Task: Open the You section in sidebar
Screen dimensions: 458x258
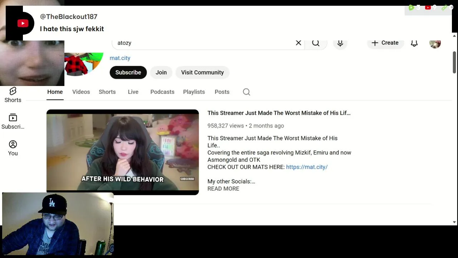Action: click(x=13, y=148)
